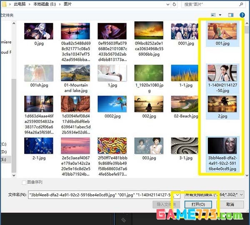This screenshot has height=225, width=250.
Task: Click sidebar scroll up arrow
Action: tap(14, 24)
